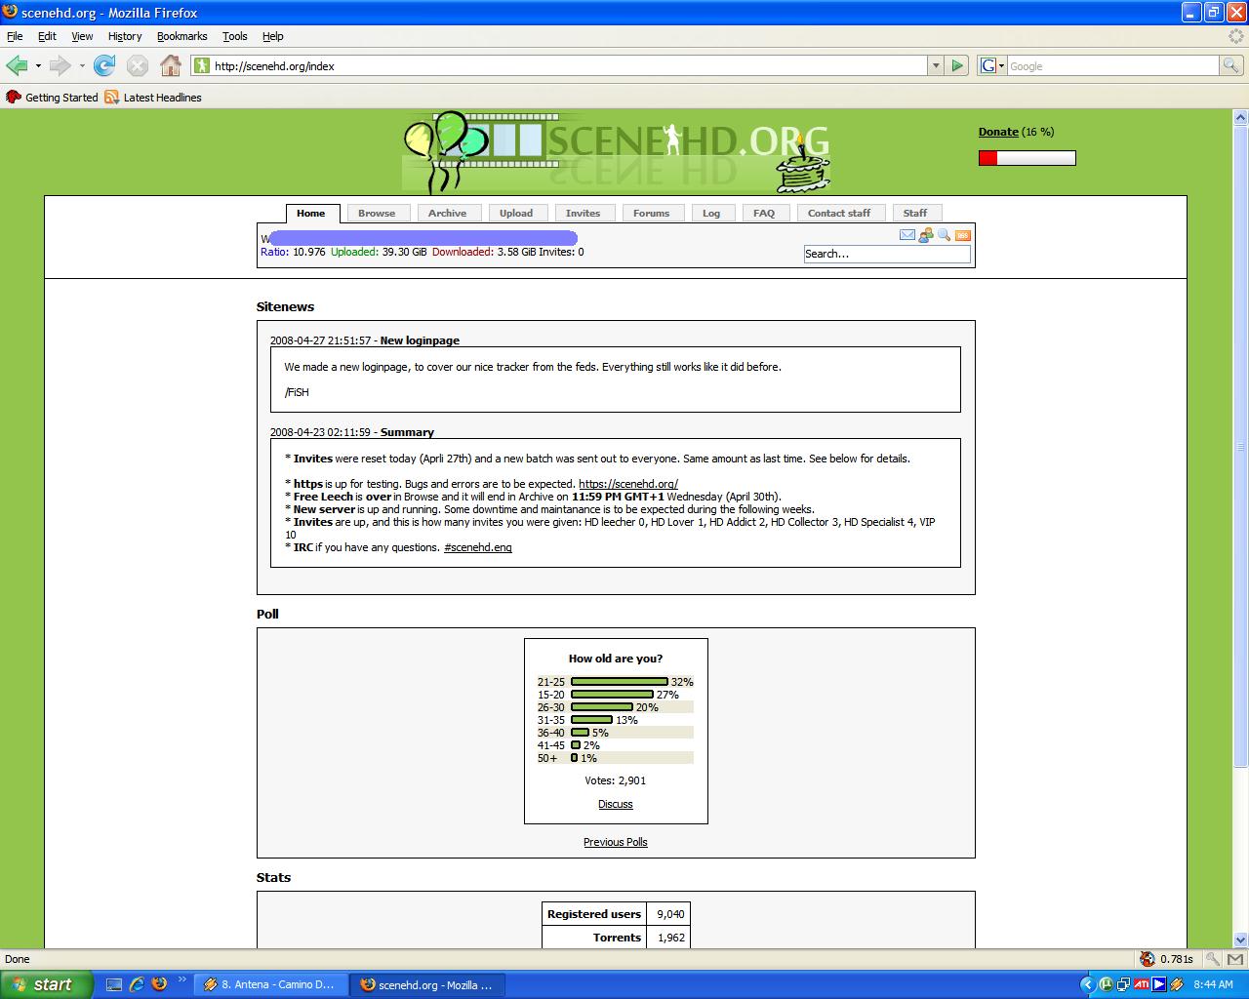Click the magnifying glass search icon on site

click(x=944, y=235)
